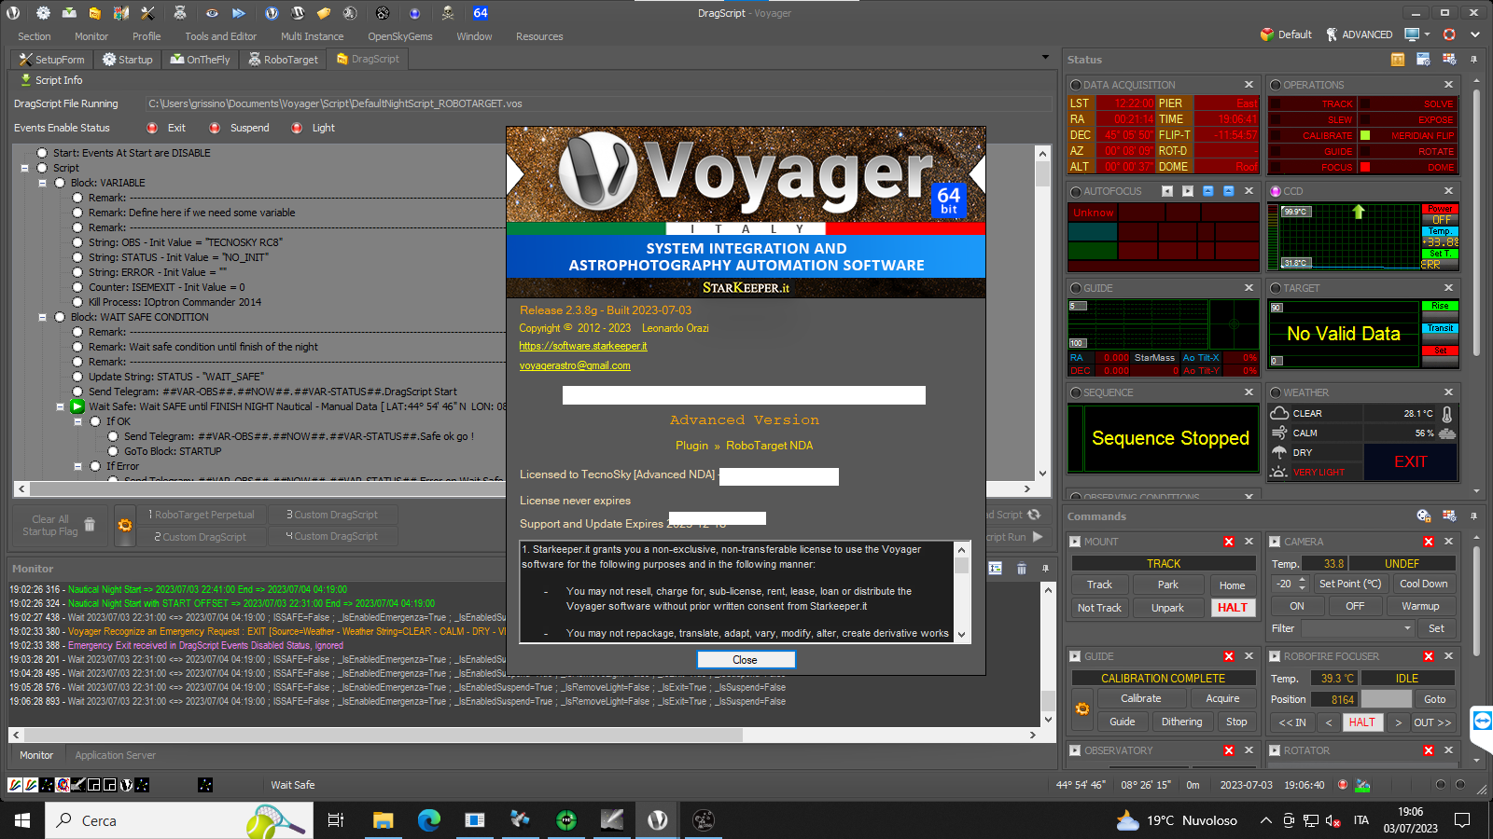Expand the MOUNT commands panel arrow
This screenshot has width=1493, height=839.
pos(1076,542)
